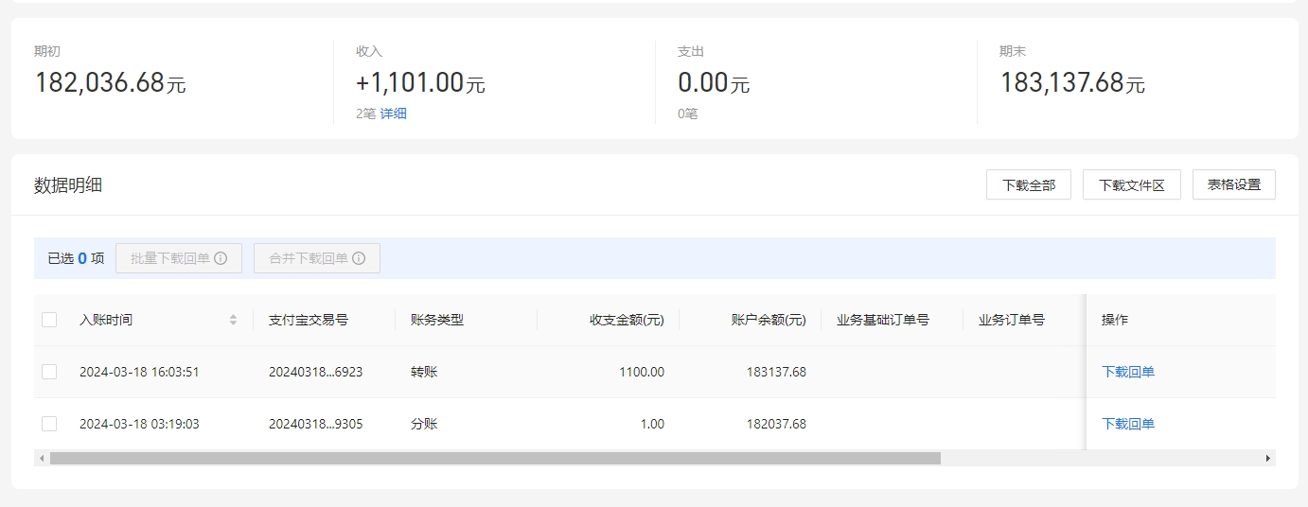
Task: Click the 合并下载回单 button
Action: click(317, 258)
